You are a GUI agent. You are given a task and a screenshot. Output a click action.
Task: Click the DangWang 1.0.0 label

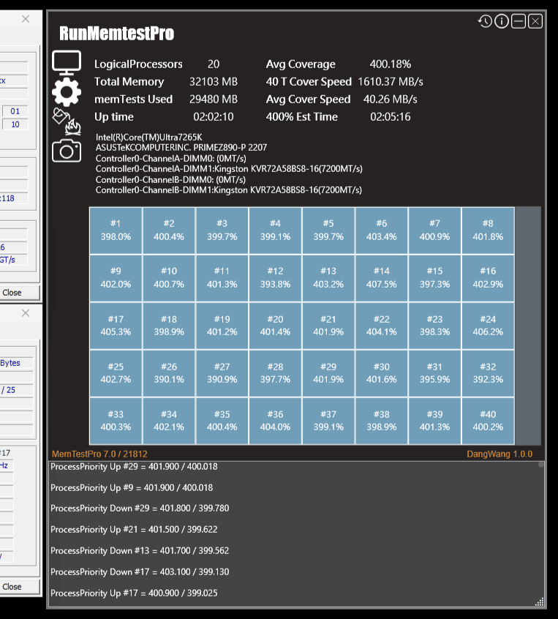click(499, 454)
